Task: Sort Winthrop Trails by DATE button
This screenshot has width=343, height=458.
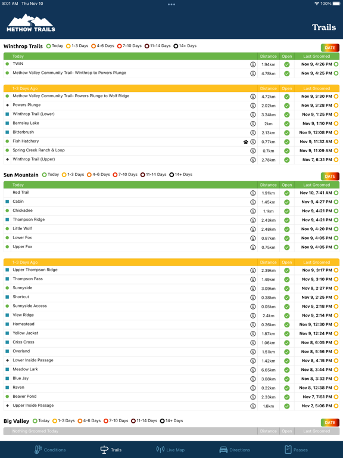Action: pos(330,48)
